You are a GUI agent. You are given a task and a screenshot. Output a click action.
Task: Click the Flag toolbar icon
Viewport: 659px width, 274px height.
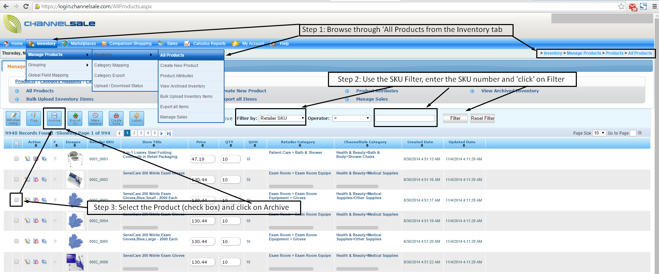(34, 118)
